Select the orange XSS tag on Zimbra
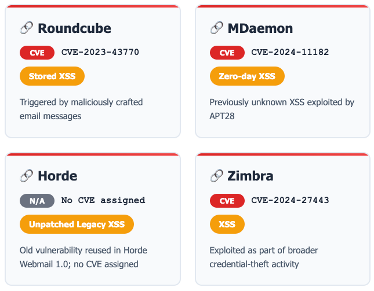This screenshot has width=374, height=291. [227, 224]
